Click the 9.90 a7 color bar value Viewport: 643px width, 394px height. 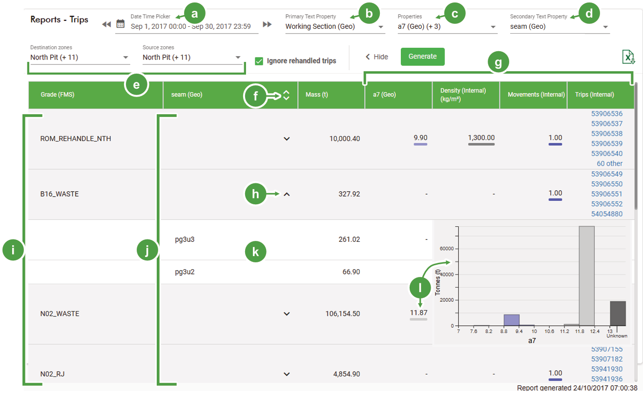pos(420,139)
